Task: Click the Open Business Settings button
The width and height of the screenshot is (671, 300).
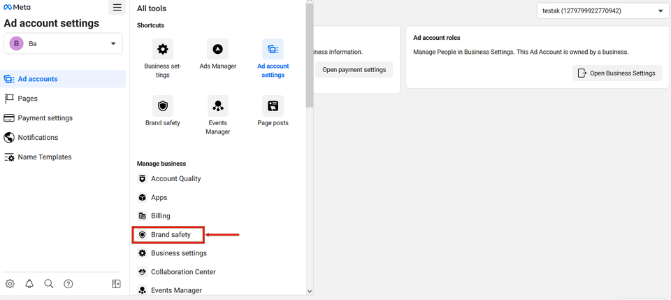Action: tap(617, 73)
